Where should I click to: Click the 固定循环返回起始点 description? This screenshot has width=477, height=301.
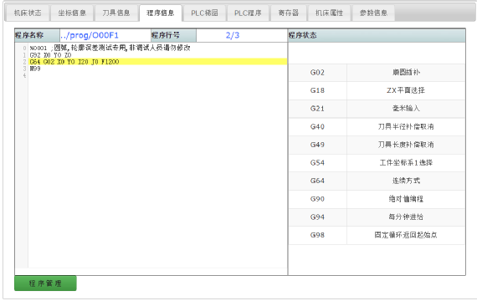406,235
